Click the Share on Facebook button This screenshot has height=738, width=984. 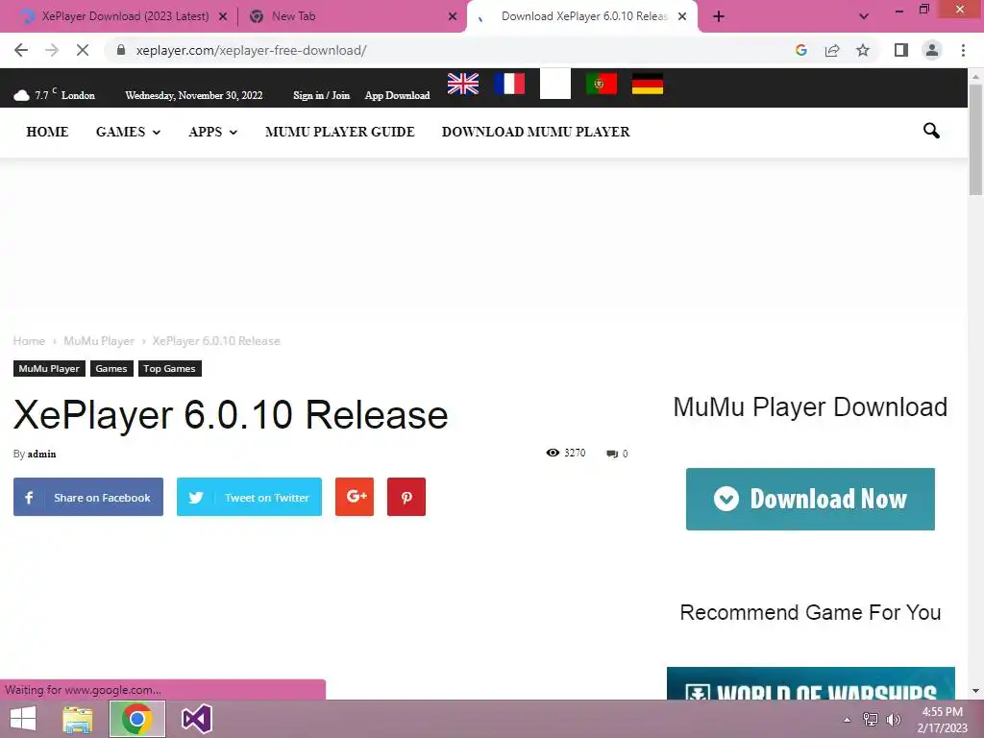(88, 497)
